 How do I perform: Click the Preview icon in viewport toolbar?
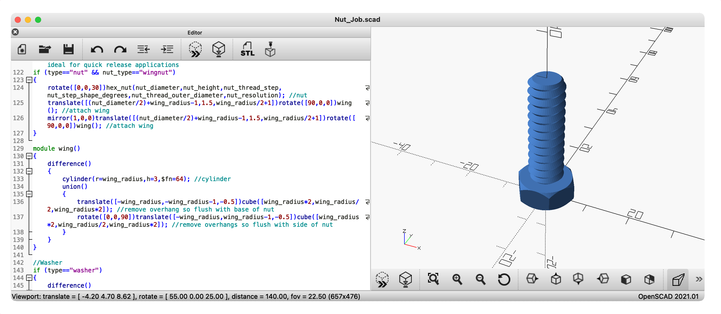[x=382, y=279]
